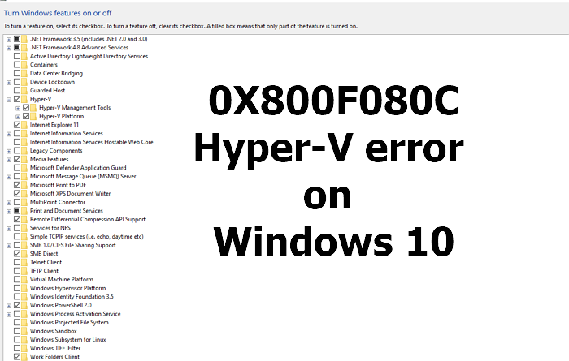Enable Data Center Bridging checkbox

pos(17,73)
